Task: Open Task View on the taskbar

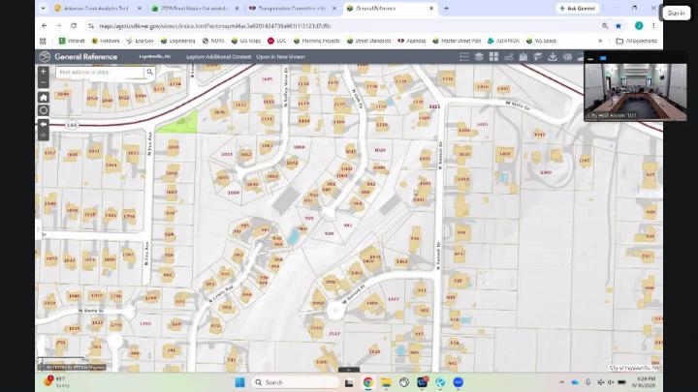Action: pyautogui.click(x=349, y=382)
